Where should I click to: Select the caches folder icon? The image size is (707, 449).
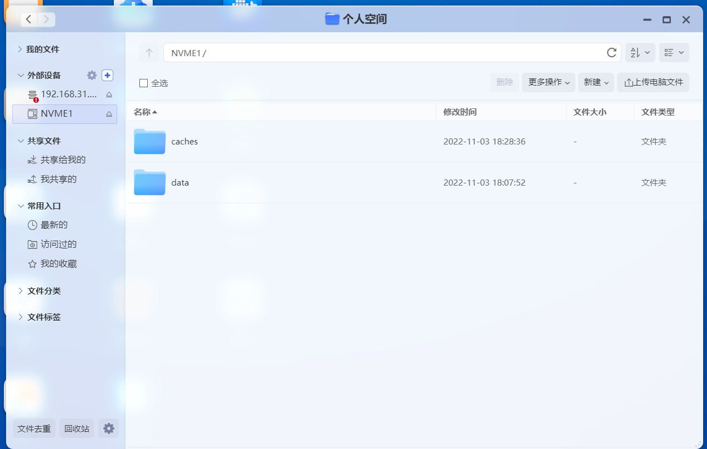pos(150,142)
